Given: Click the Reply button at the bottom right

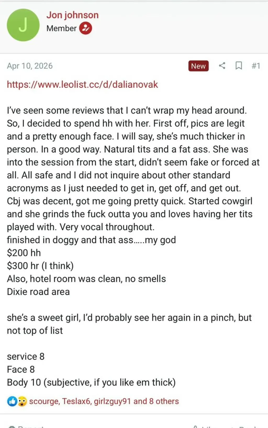Looking at the screenshot, I should point(247,427).
